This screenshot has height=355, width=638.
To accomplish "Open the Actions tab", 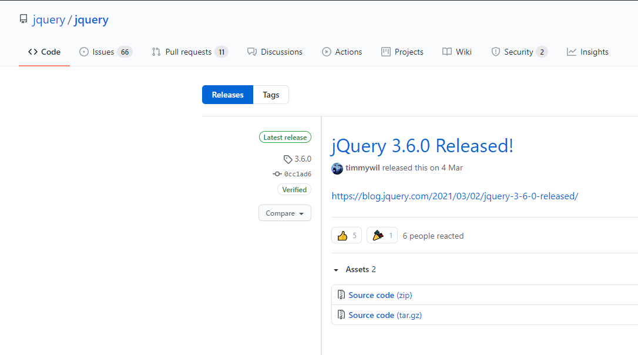I will (x=342, y=52).
